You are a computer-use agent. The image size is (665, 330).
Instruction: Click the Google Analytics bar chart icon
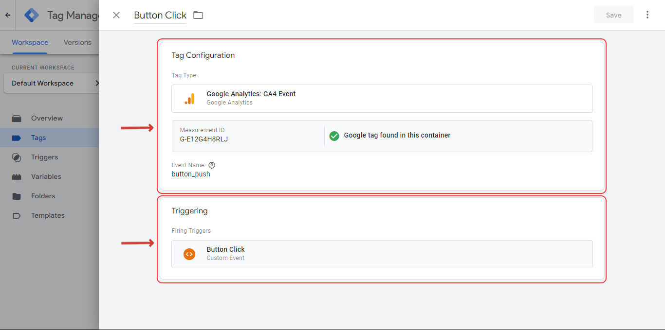[189, 99]
